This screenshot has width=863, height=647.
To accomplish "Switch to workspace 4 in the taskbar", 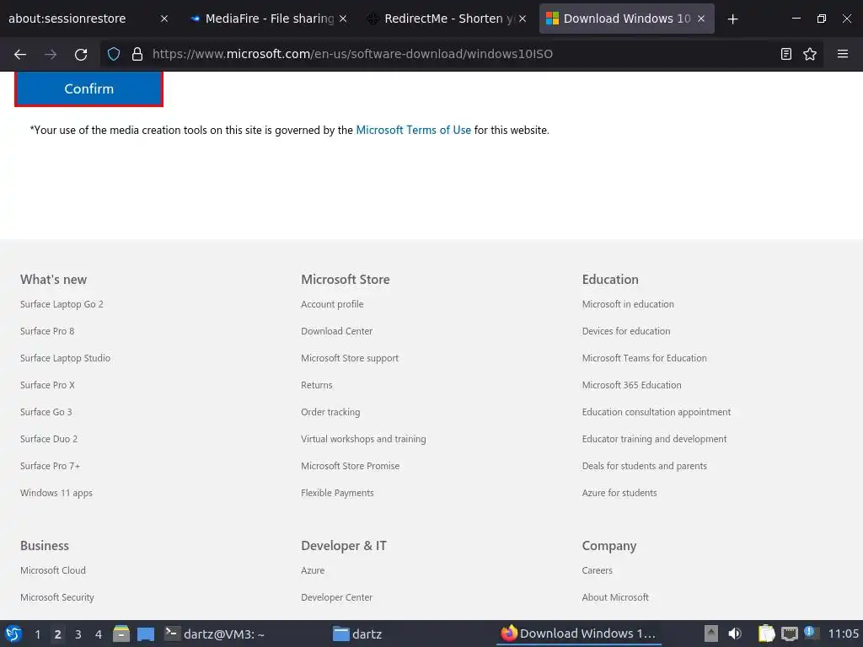I will pyautogui.click(x=99, y=634).
